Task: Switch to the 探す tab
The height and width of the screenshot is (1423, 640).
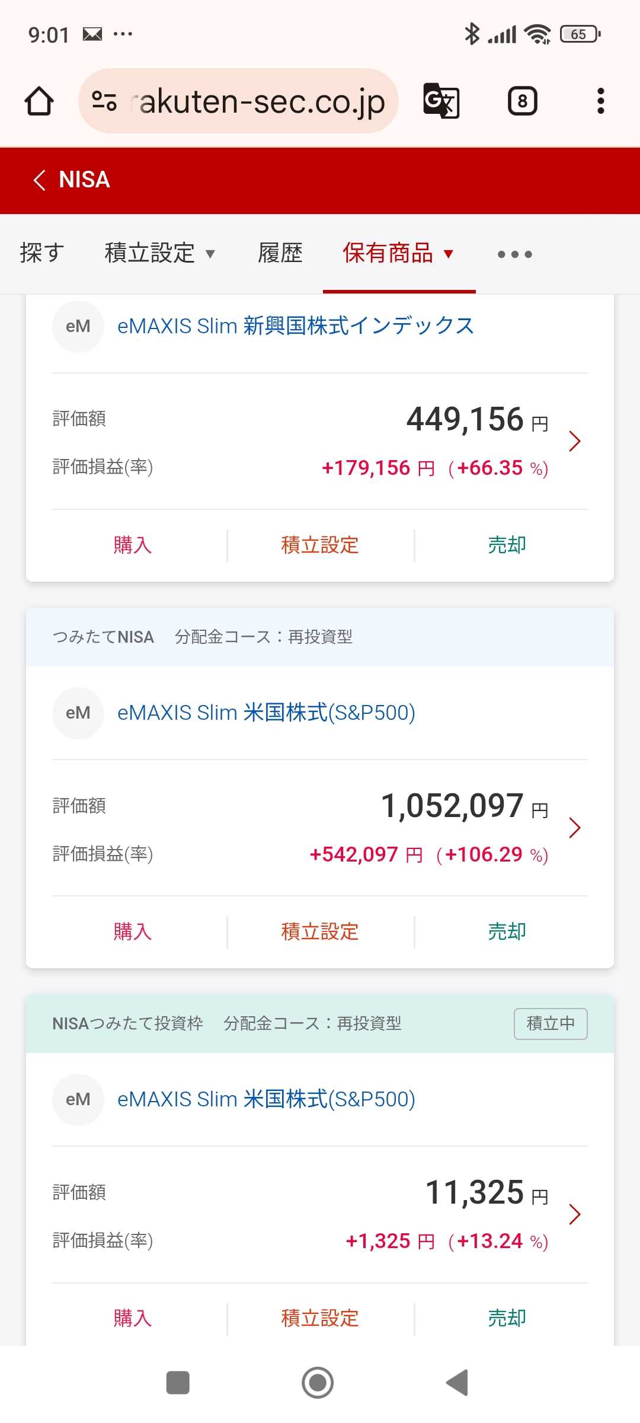Action: (x=41, y=253)
